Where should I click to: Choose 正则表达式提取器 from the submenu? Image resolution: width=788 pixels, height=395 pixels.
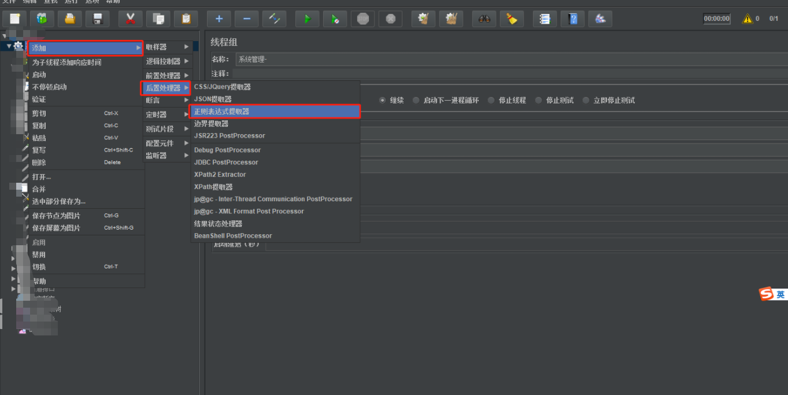(275, 111)
